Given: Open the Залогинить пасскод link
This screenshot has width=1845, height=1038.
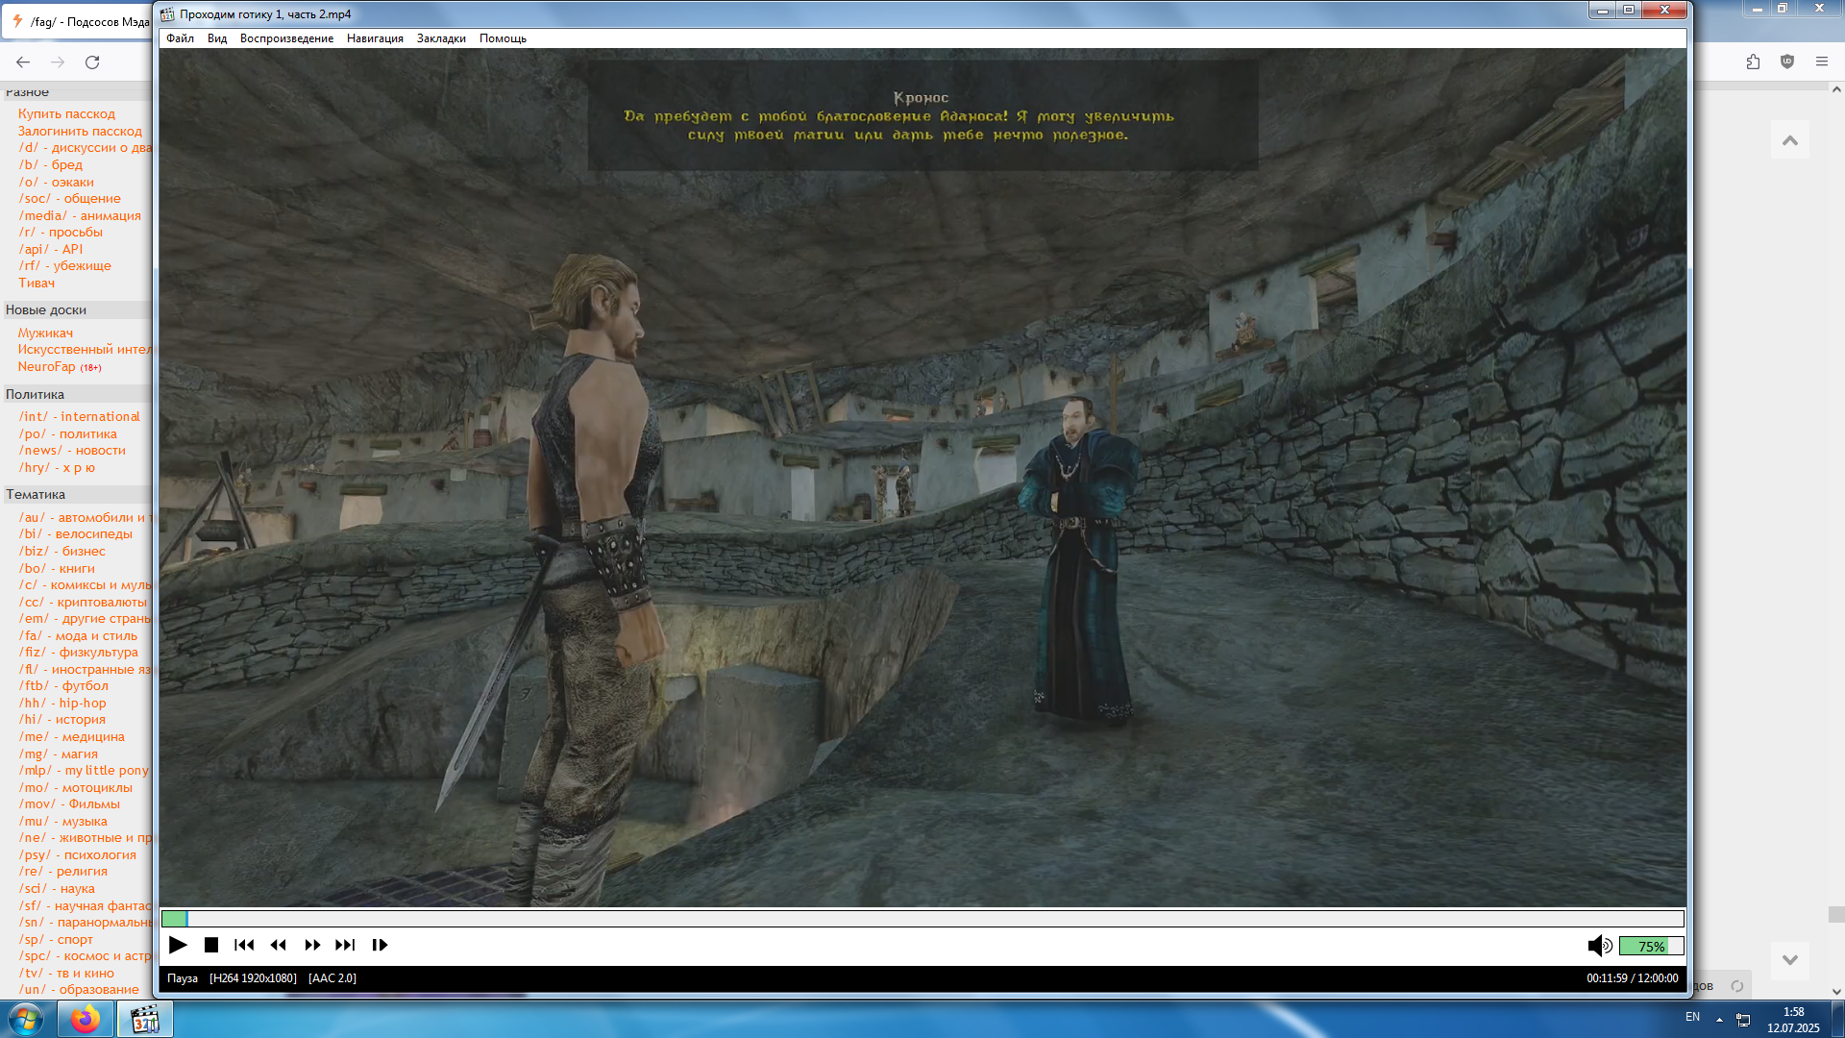Looking at the screenshot, I should [x=80, y=131].
